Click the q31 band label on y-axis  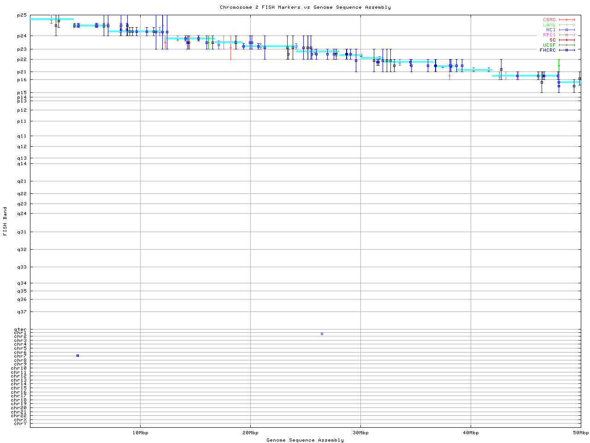(22, 232)
